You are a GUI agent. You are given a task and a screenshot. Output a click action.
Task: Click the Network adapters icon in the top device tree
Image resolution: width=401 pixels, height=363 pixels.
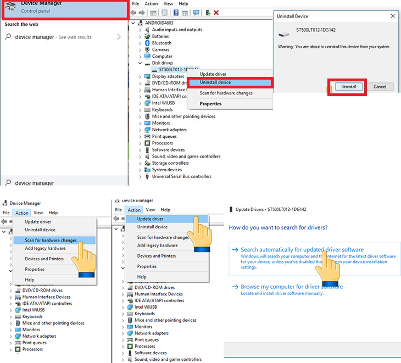(147, 130)
